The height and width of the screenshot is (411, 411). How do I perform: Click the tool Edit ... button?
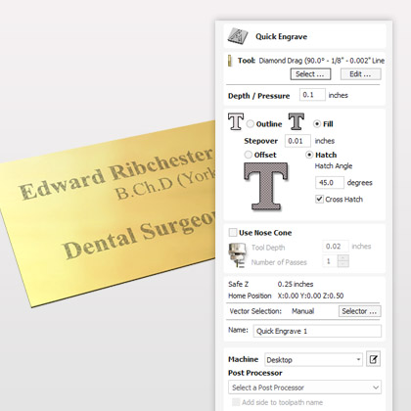(x=361, y=74)
